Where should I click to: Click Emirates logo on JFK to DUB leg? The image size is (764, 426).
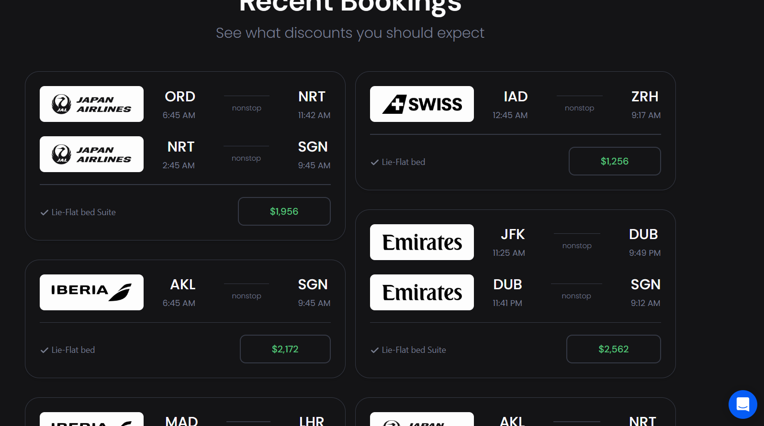(x=422, y=242)
